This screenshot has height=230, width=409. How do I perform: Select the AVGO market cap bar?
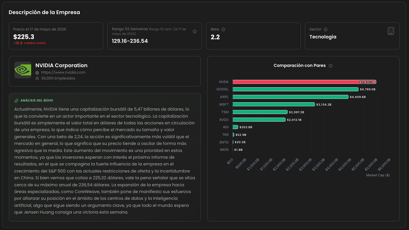coord(259,120)
